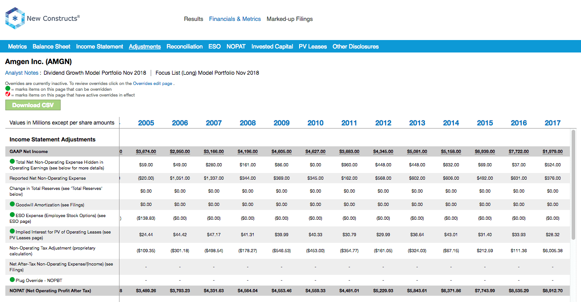This screenshot has width=581, height=302.
Task: Click hidden non-operating expense $960.00 for 2011
Action: (x=350, y=165)
